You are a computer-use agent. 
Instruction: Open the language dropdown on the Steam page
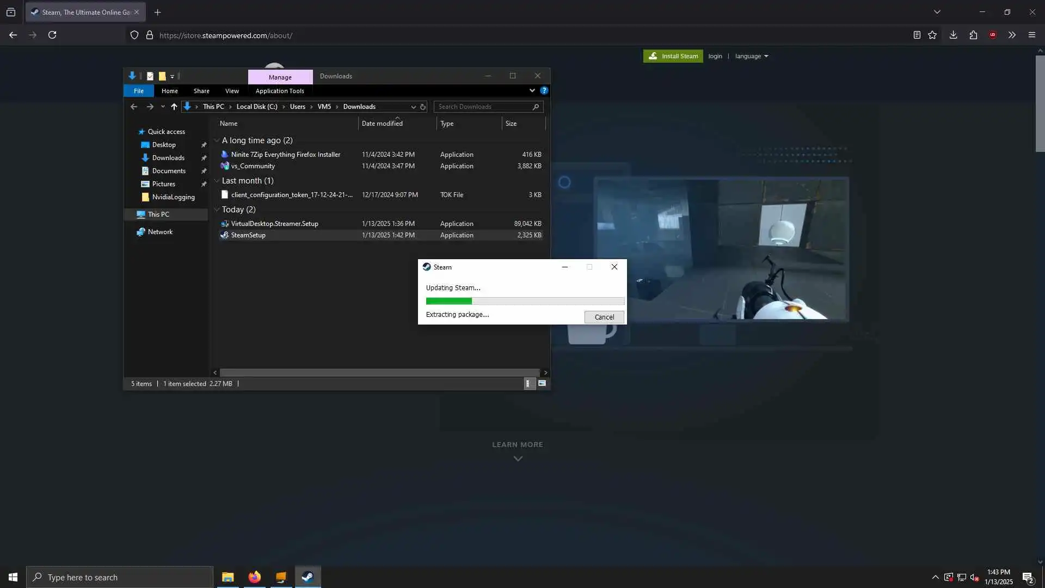pos(752,56)
